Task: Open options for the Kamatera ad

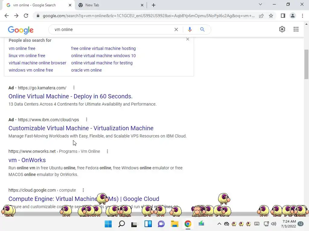Action: 74,88
